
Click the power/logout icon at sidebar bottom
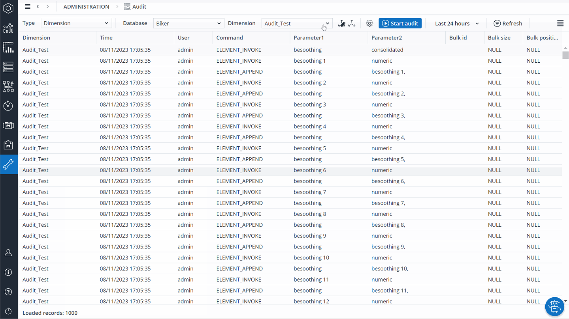tap(8, 311)
